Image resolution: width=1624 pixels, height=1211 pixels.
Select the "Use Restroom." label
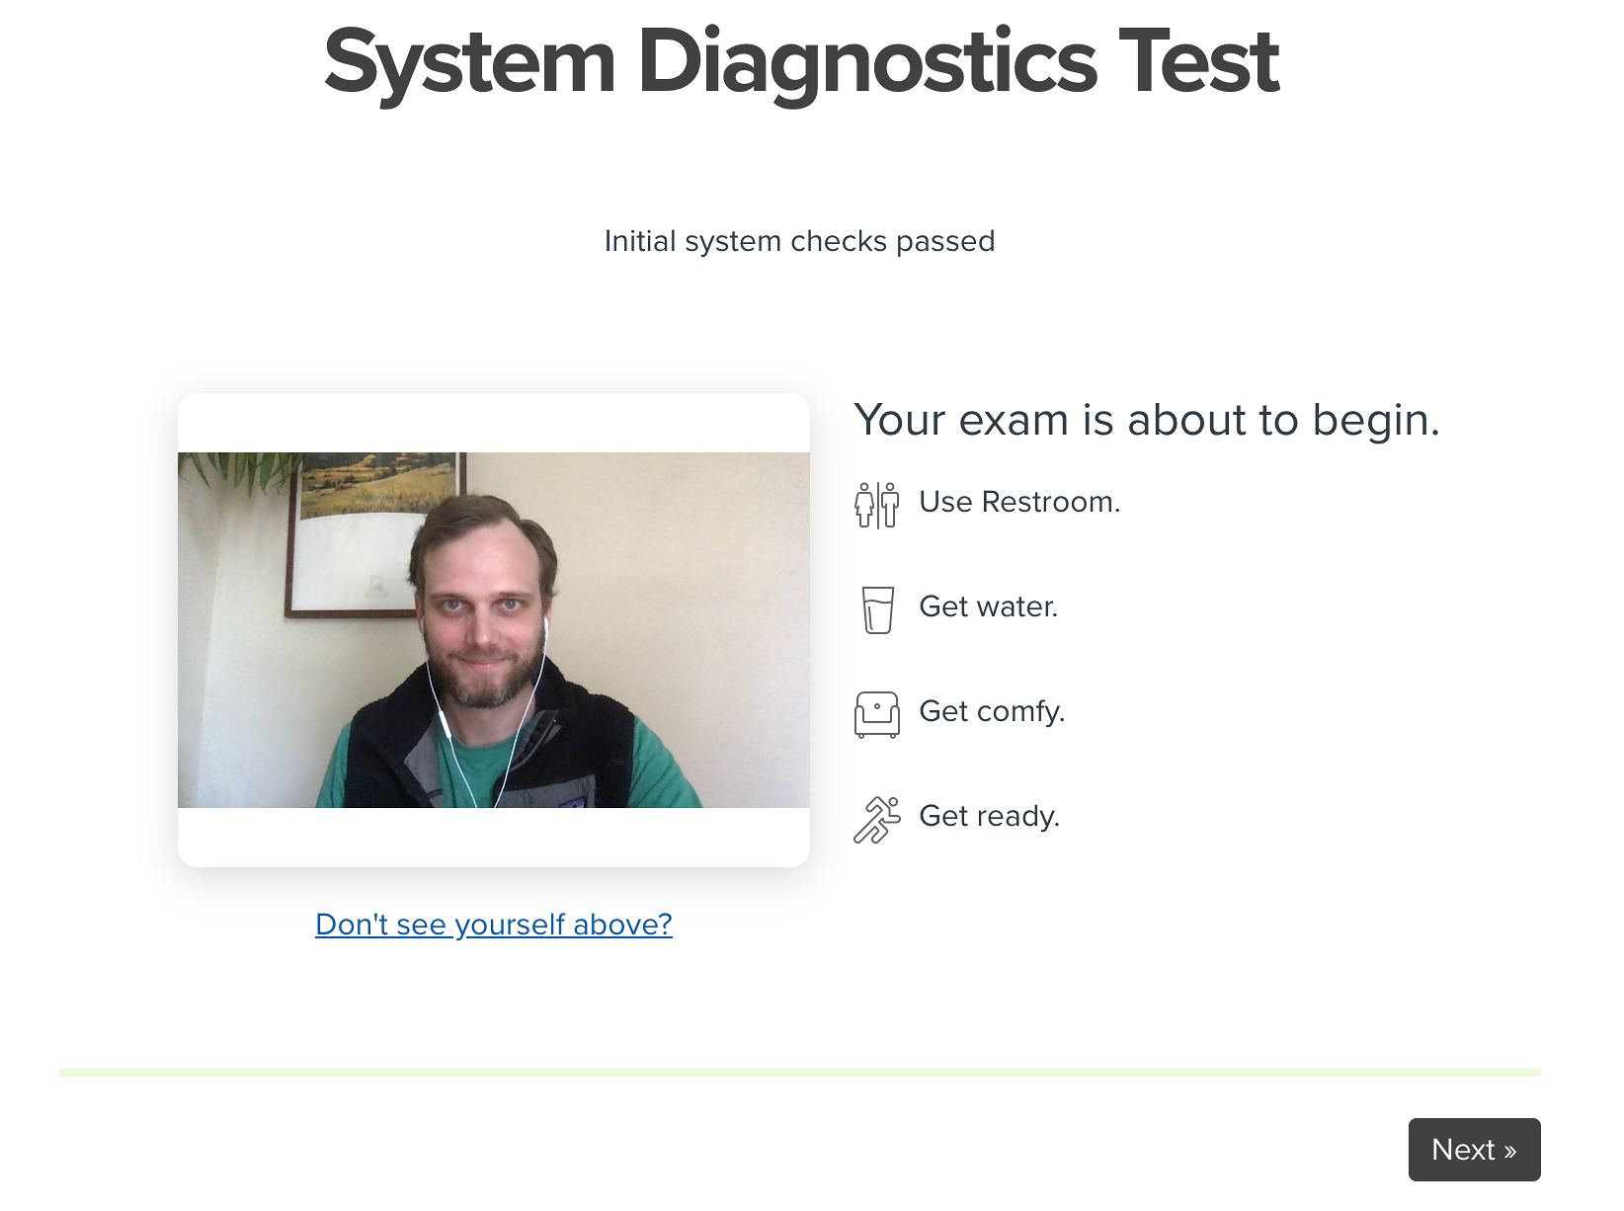(x=1019, y=502)
